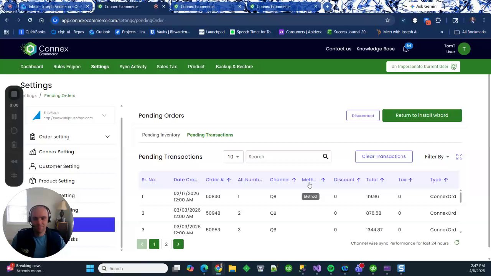Click the Connex Ecommerce logo

44,49
